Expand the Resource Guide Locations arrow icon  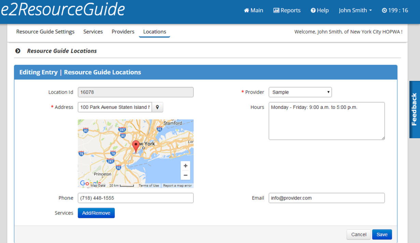click(18, 51)
